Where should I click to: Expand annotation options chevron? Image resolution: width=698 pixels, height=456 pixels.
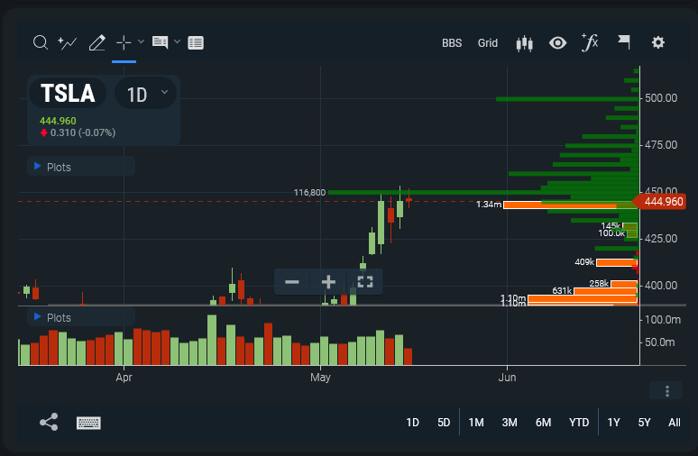coord(177,41)
